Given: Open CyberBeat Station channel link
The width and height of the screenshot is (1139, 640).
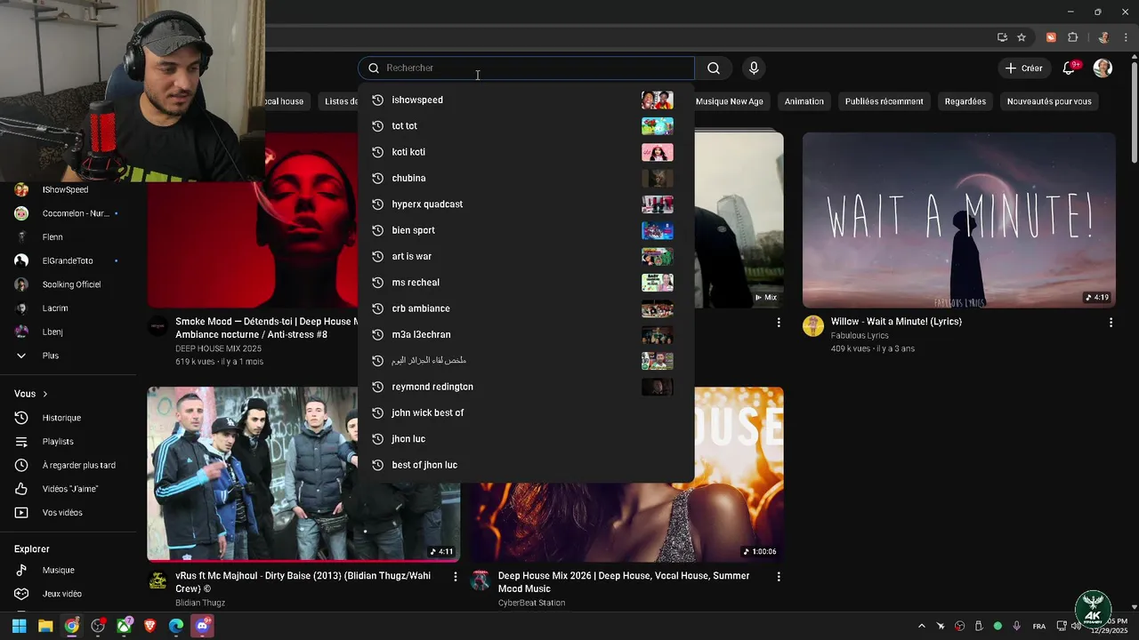Looking at the screenshot, I should (x=531, y=603).
